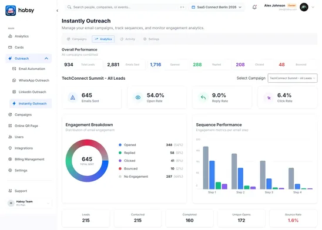Viewport: 322px width, 230px height.
Task: Click the Integrations sidebar icon
Action: click(10, 148)
